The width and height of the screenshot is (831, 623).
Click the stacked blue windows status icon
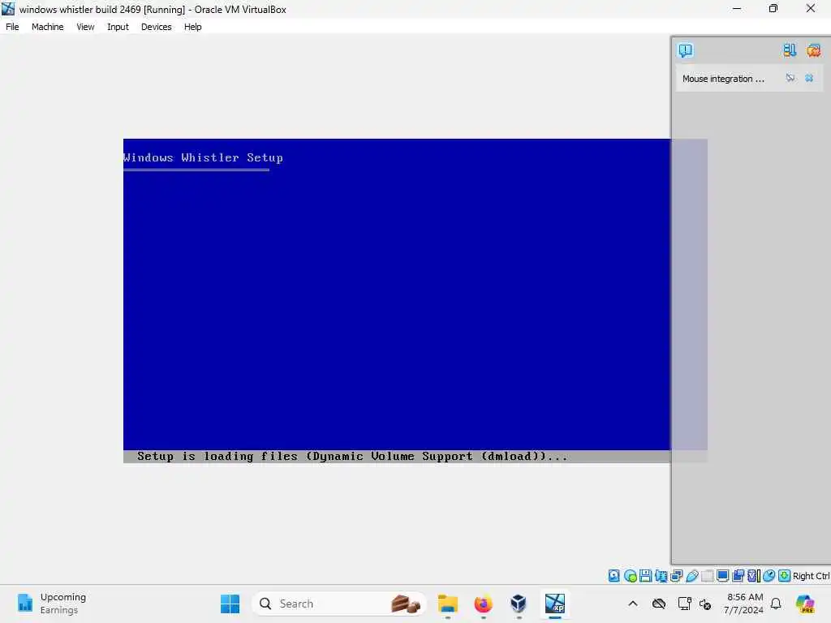[738, 576]
